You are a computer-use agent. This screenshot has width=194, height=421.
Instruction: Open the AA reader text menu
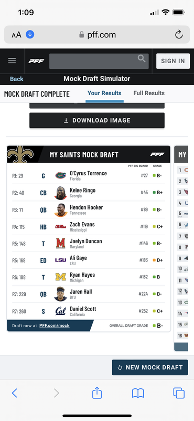tap(16, 35)
